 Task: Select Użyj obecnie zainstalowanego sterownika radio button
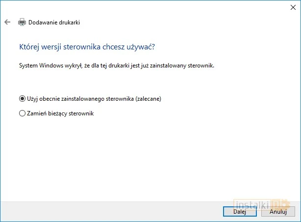click(22, 98)
